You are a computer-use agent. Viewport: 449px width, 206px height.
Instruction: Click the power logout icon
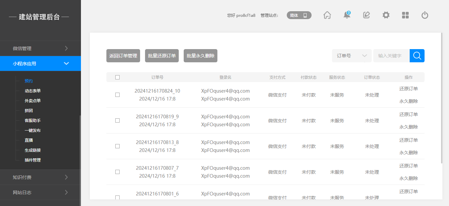(x=425, y=15)
